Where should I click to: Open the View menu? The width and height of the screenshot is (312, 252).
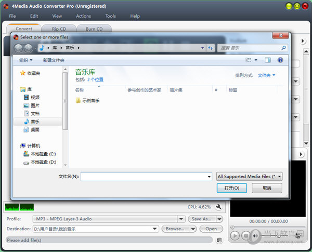coord(57,16)
